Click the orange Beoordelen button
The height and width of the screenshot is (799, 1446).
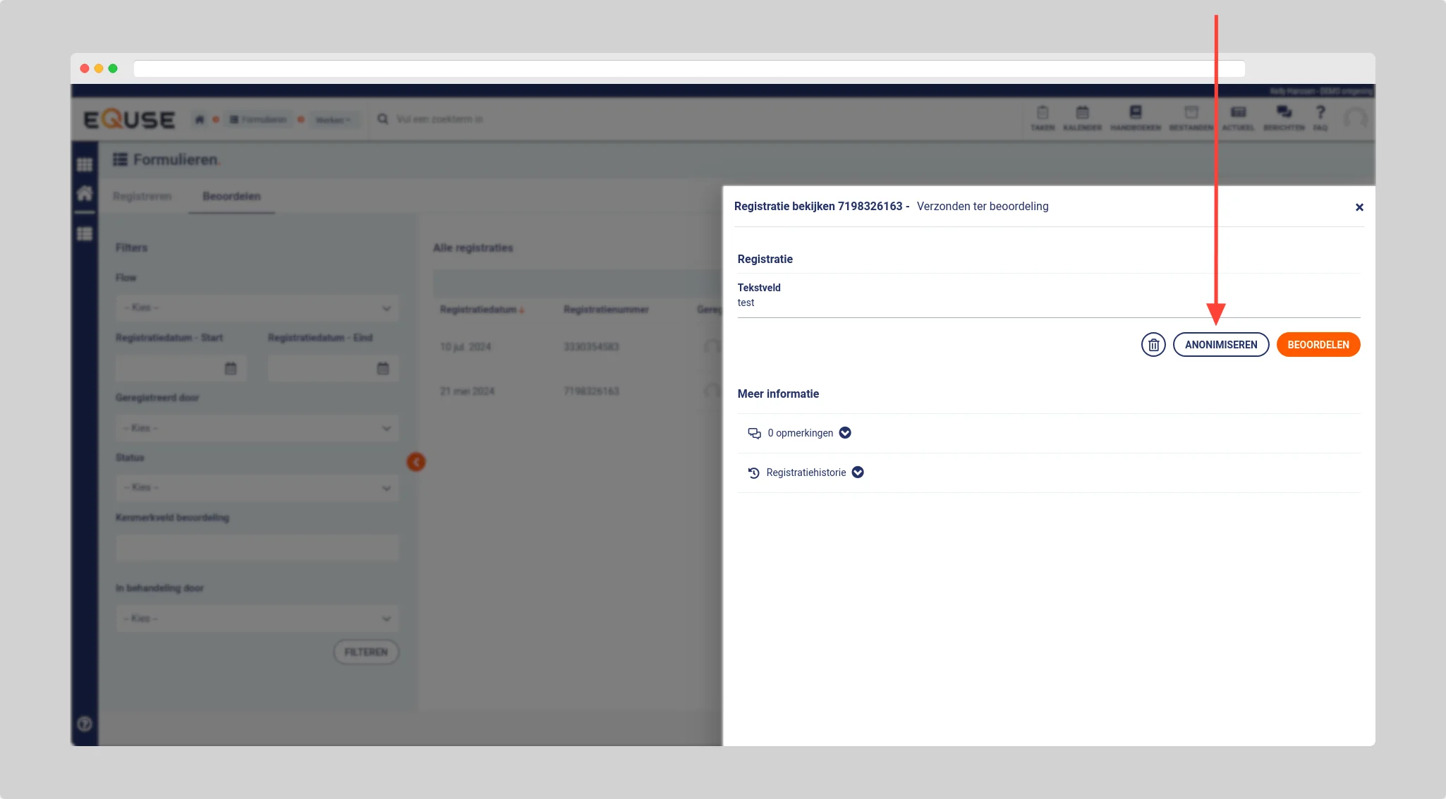(x=1318, y=345)
